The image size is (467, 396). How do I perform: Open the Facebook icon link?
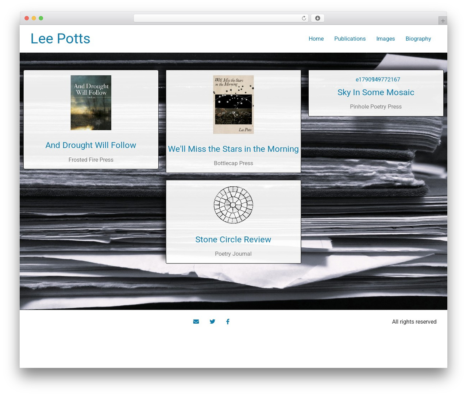point(228,321)
